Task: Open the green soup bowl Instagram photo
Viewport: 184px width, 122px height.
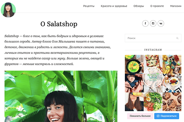Action: point(134,64)
